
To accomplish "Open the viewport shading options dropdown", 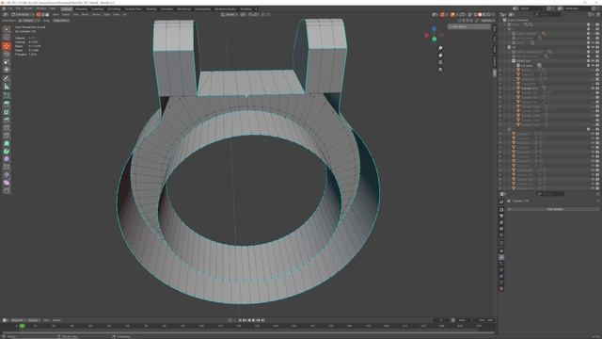I will tap(494, 15).
